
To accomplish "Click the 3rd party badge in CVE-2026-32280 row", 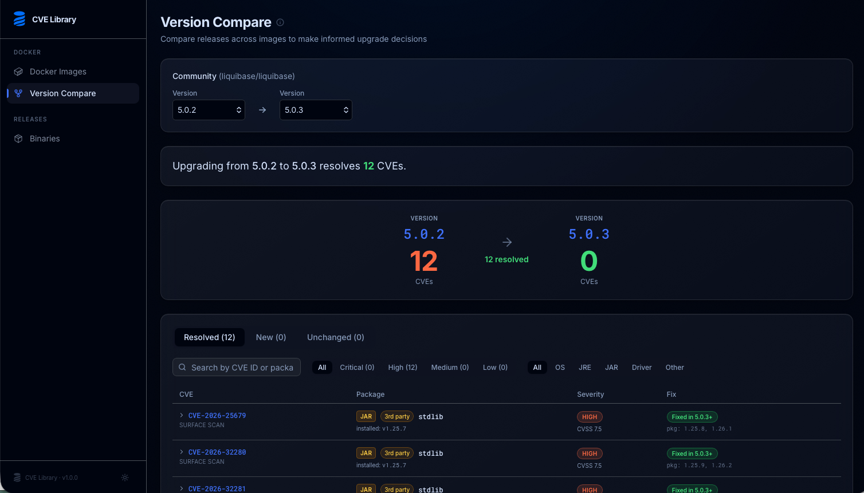I will [397, 453].
